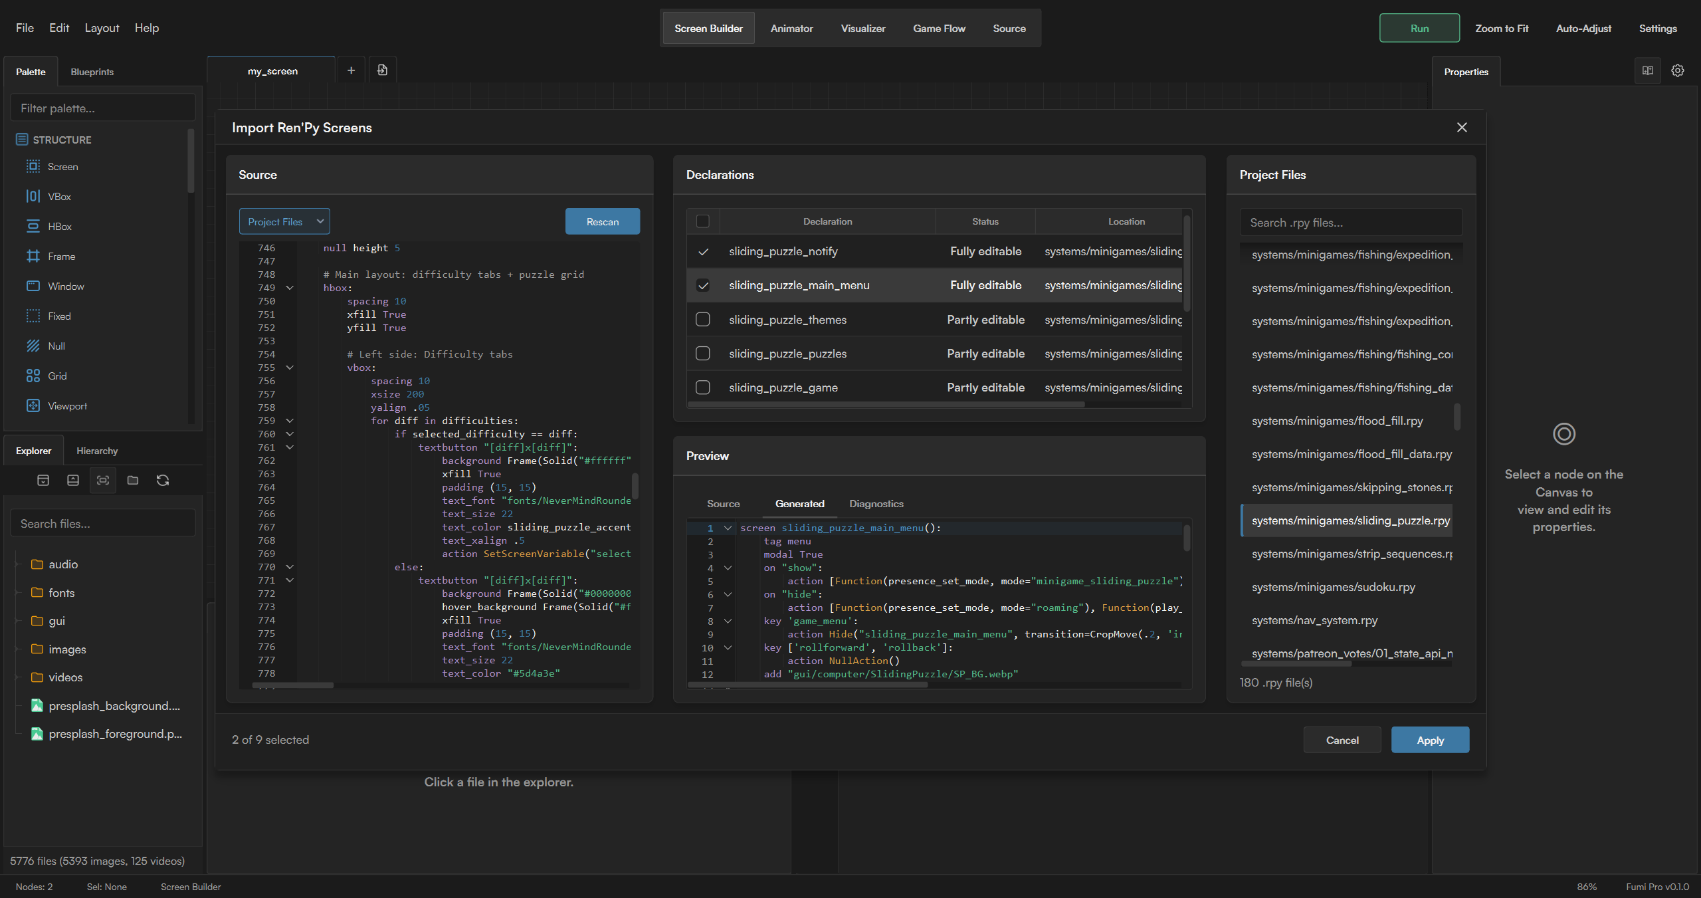The height and width of the screenshot is (898, 1701).
Task: Collapse the for loop fold at line 759
Action: click(290, 421)
